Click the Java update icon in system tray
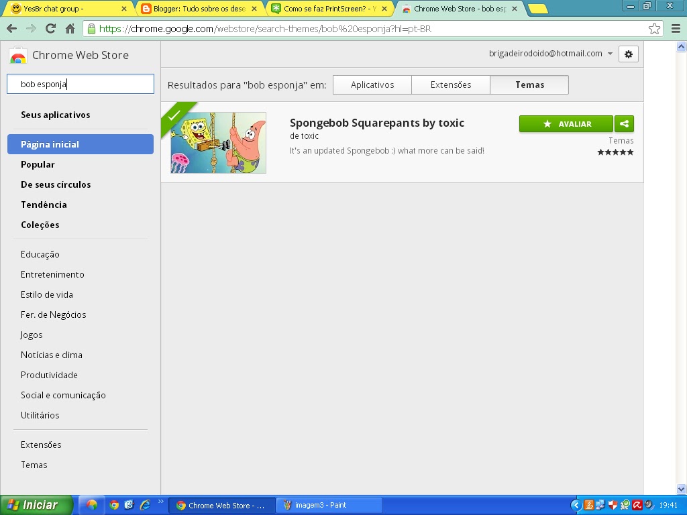 point(589,505)
